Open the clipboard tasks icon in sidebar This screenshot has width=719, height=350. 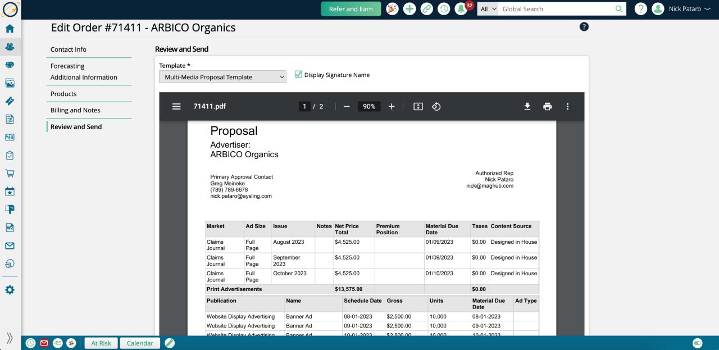click(9, 155)
